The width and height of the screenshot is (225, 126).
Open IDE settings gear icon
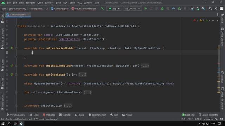click(216, 9)
